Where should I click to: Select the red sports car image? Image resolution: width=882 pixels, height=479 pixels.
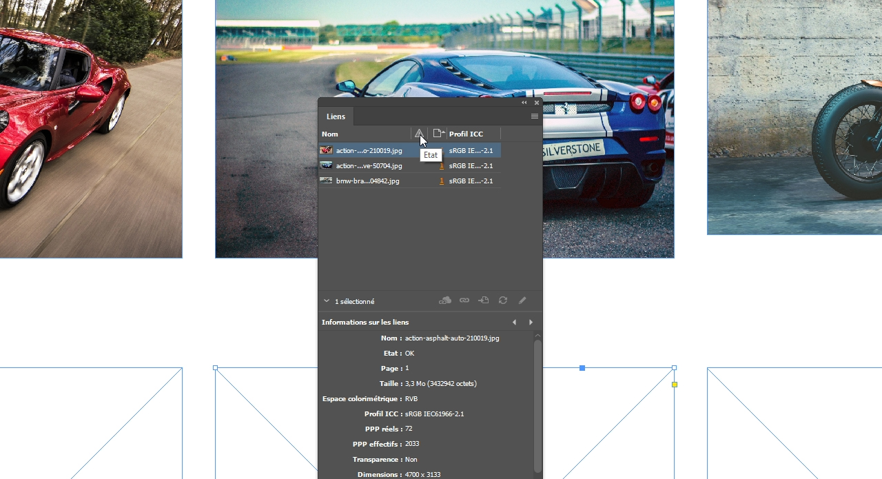click(90, 129)
